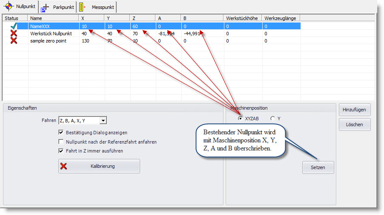Viewport: 384px width, 215px height.
Task: Switch to the Messpunkt tab
Action: tap(103, 7)
